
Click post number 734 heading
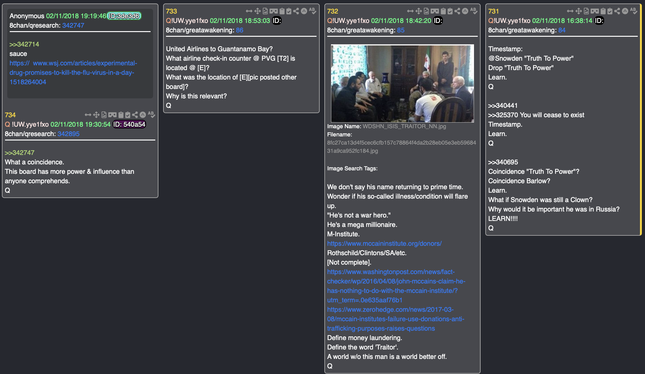pos(10,115)
